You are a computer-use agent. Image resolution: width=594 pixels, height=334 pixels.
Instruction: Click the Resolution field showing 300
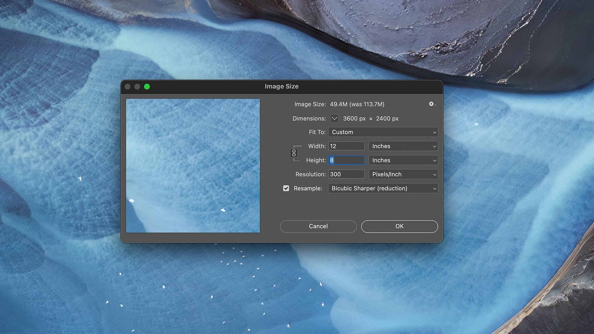(346, 174)
